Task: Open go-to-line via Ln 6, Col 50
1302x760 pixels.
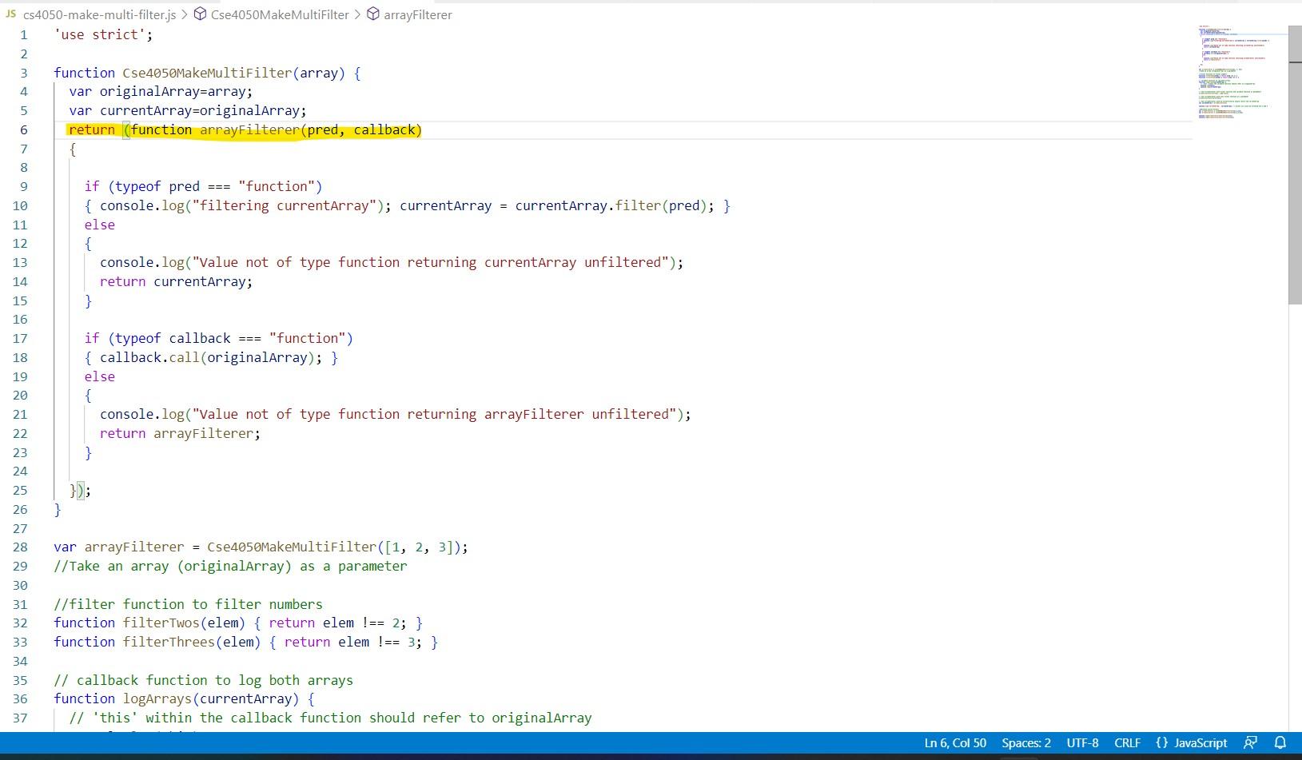Action: pyautogui.click(x=954, y=743)
